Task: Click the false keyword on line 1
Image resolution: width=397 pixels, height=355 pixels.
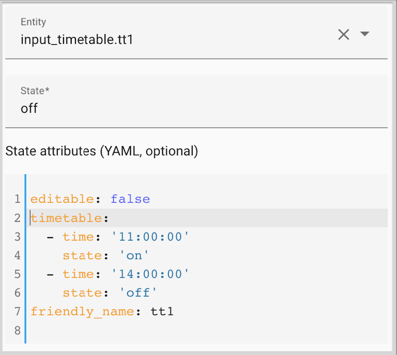Action: tap(130, 199)
